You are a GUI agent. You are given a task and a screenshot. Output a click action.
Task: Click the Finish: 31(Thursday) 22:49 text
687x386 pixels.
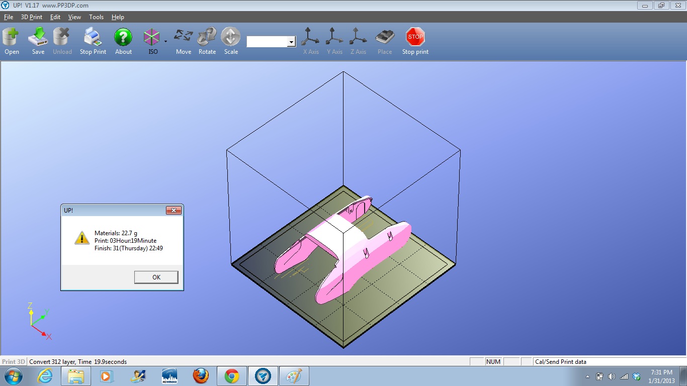tap(128, 248)
